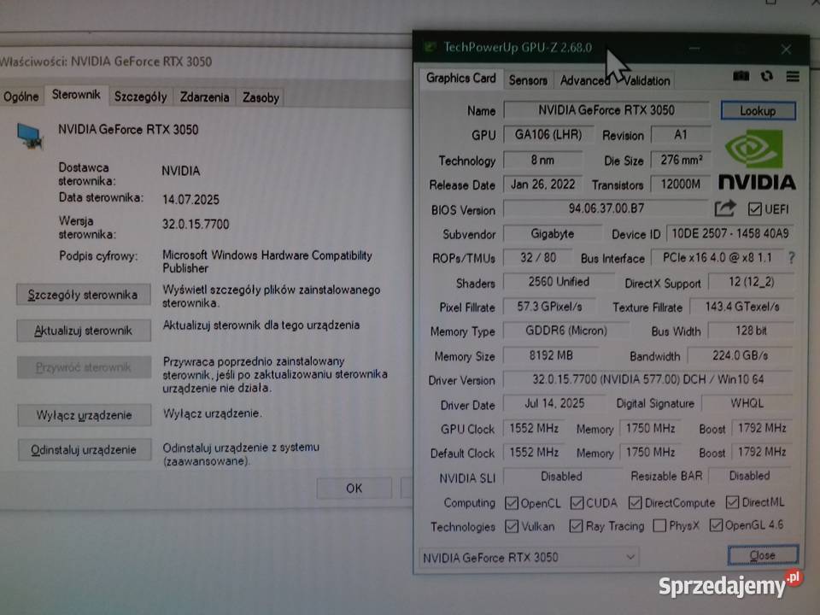
Task: Select the Zdarzenia tab
Action: point(204,97)
